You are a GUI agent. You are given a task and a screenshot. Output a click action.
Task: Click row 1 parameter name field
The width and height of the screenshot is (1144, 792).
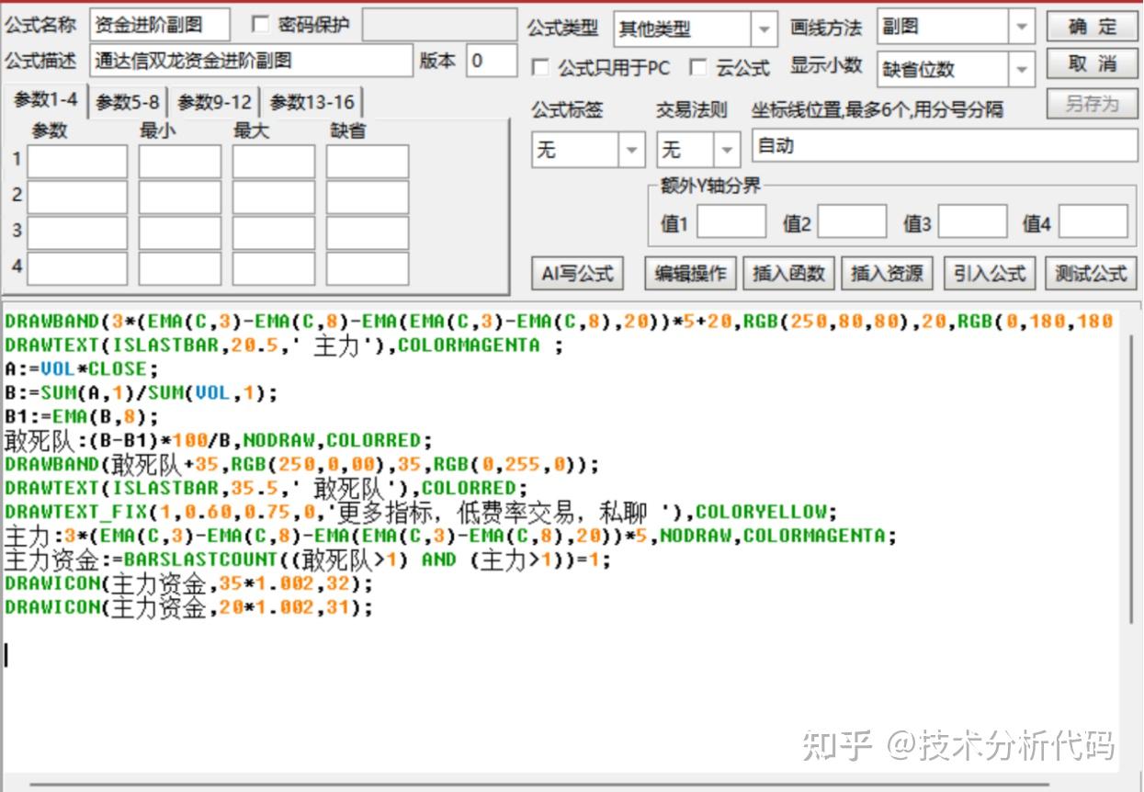point(77,162)
